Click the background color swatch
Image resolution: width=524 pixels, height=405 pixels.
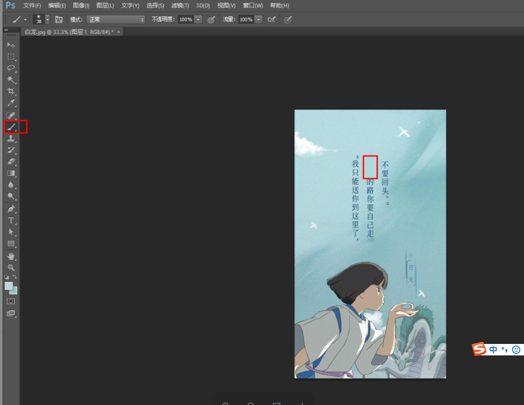point(15,291)
